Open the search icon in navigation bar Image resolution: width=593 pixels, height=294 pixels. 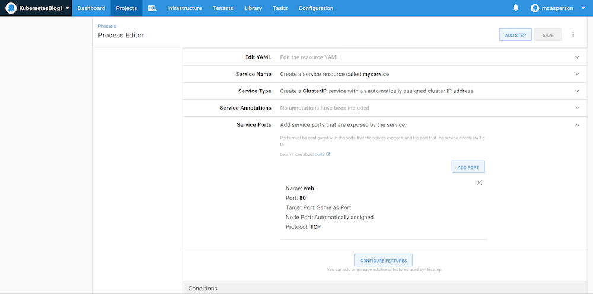tap(152, 8)
